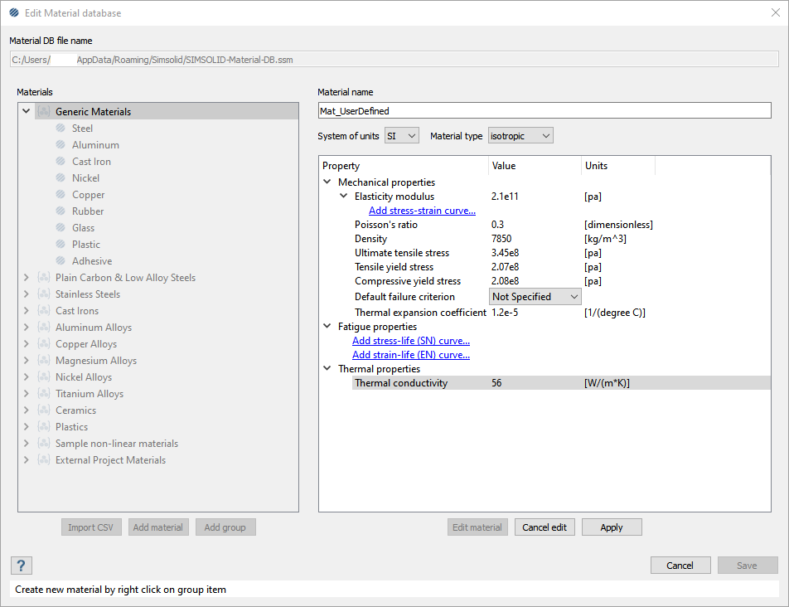Click the Material name text field
This screenshot has height=607, width=789.
(544, 110)
